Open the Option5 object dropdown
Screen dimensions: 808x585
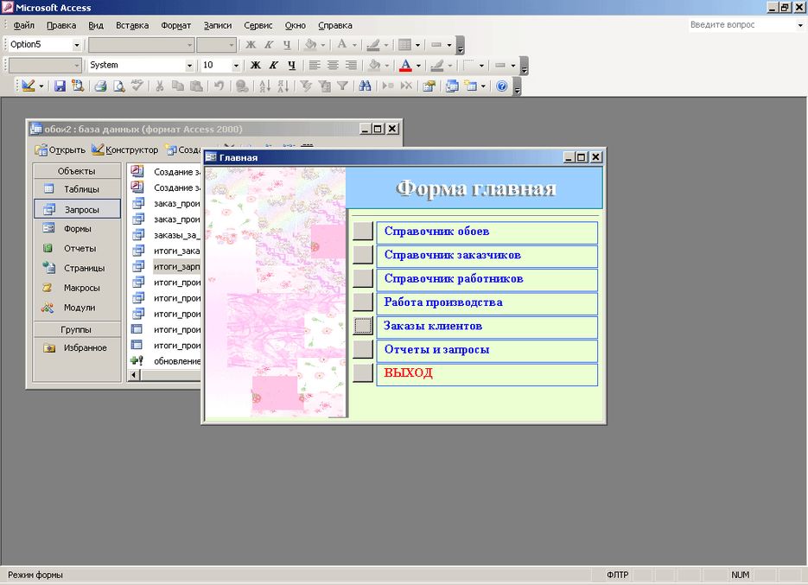76,45
